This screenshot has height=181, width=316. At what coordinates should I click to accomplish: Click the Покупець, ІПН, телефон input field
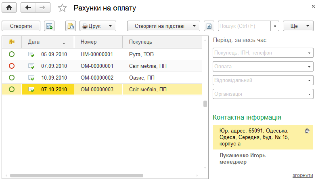pos(259,53)
